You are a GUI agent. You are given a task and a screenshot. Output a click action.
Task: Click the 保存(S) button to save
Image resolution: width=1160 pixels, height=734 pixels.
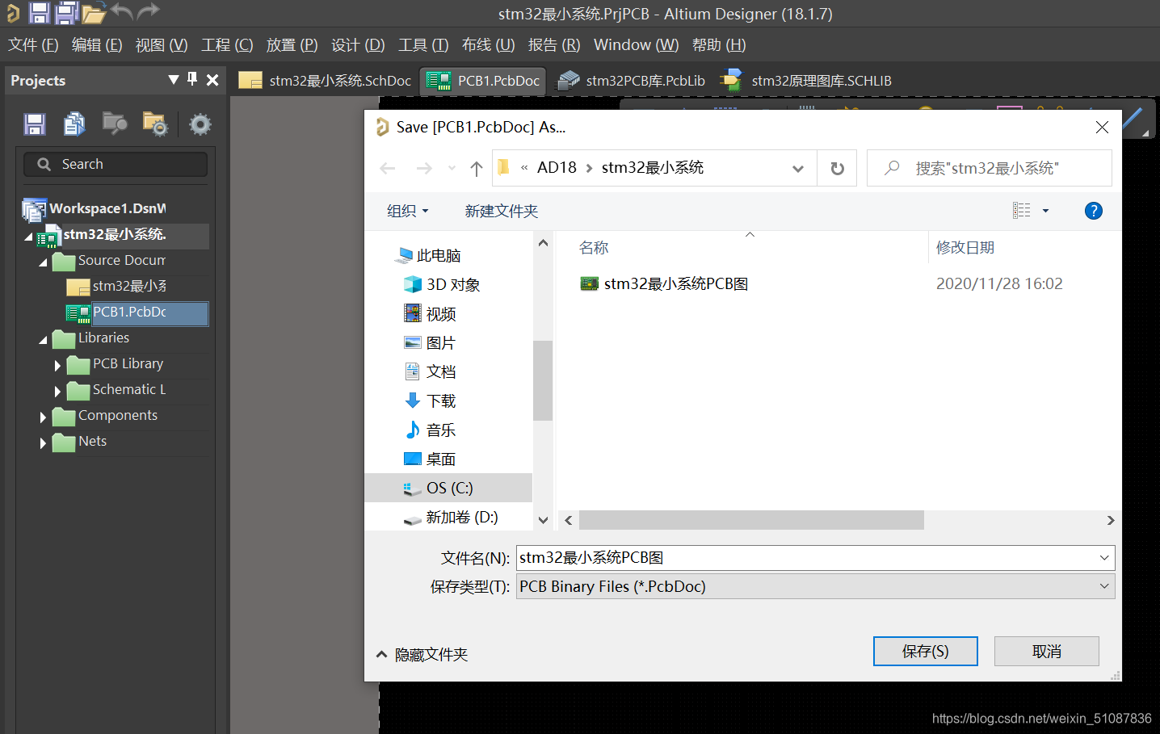point(925,651)
